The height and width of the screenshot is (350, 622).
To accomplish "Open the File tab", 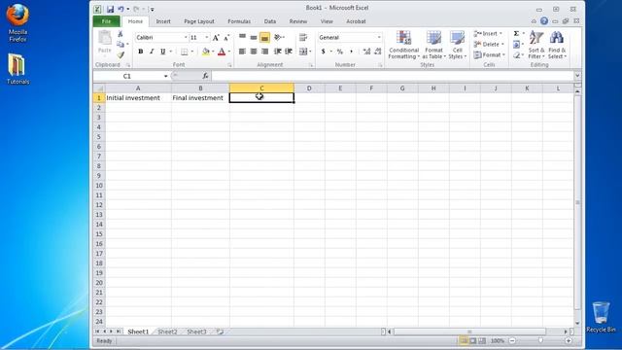I will click(106, 21).
